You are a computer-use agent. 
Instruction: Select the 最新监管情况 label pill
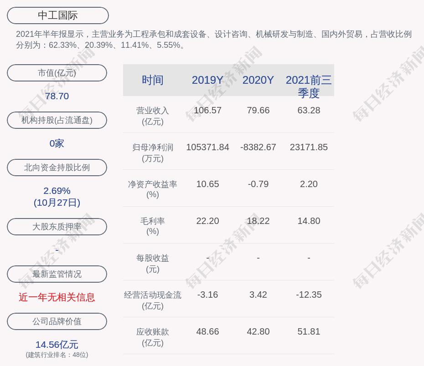[x=57, y=274]
